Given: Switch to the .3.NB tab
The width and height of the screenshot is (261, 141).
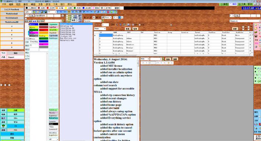Looking at the screenshot, I should [x=60, y=8].
